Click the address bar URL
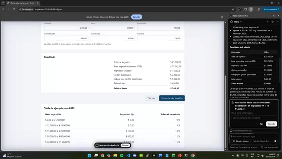The height and width of the screenshot is (159, 282). point(48,9)
